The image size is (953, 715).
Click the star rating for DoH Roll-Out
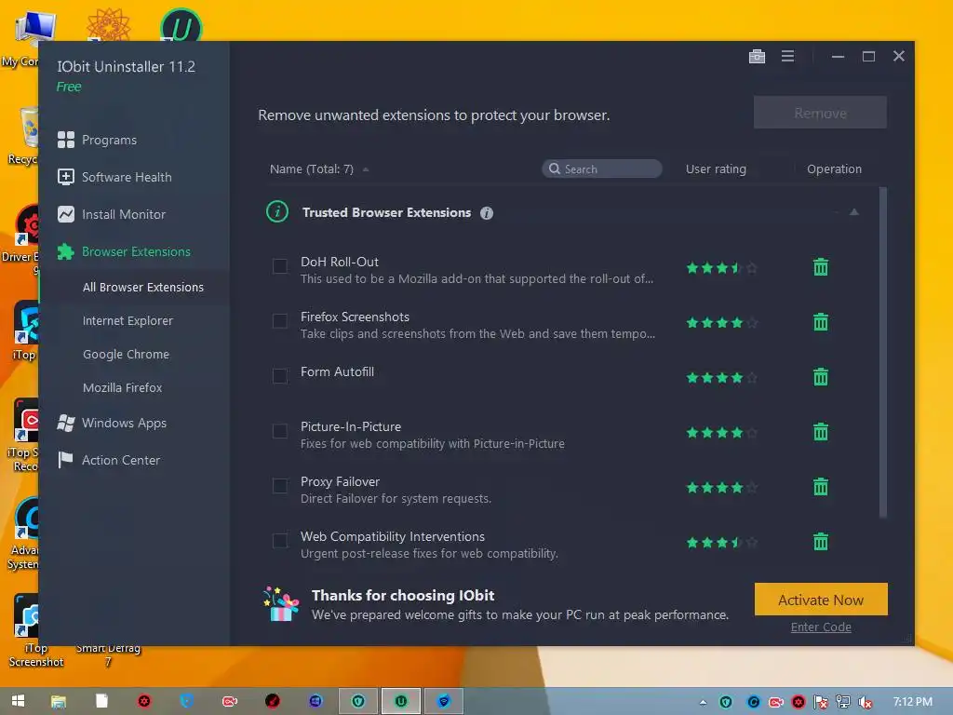721,267
